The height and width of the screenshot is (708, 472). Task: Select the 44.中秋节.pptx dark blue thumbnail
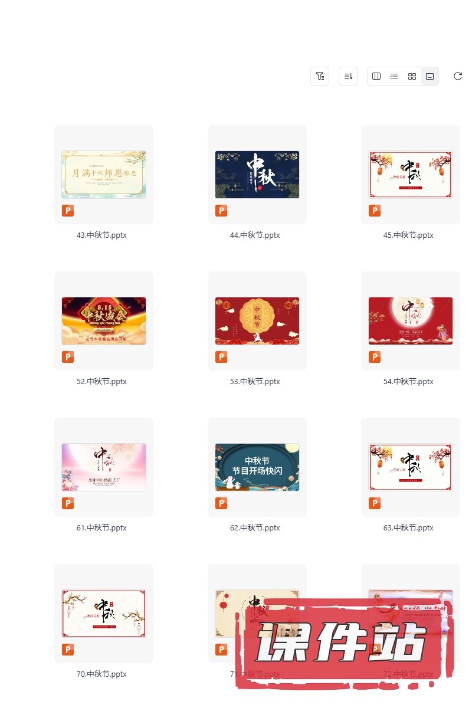click(257, 174)
